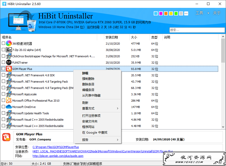Click the GOM Player Plus list icon
Image resolution: width=226 pixels, height=166 pixels.
(x=9, y=69)
